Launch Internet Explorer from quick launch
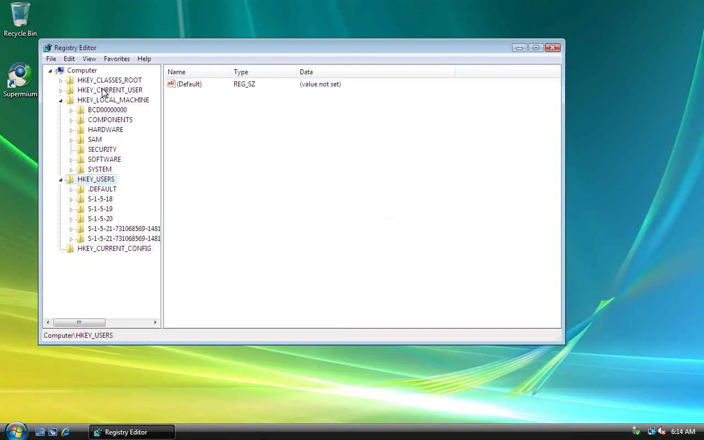 (65, 432)
